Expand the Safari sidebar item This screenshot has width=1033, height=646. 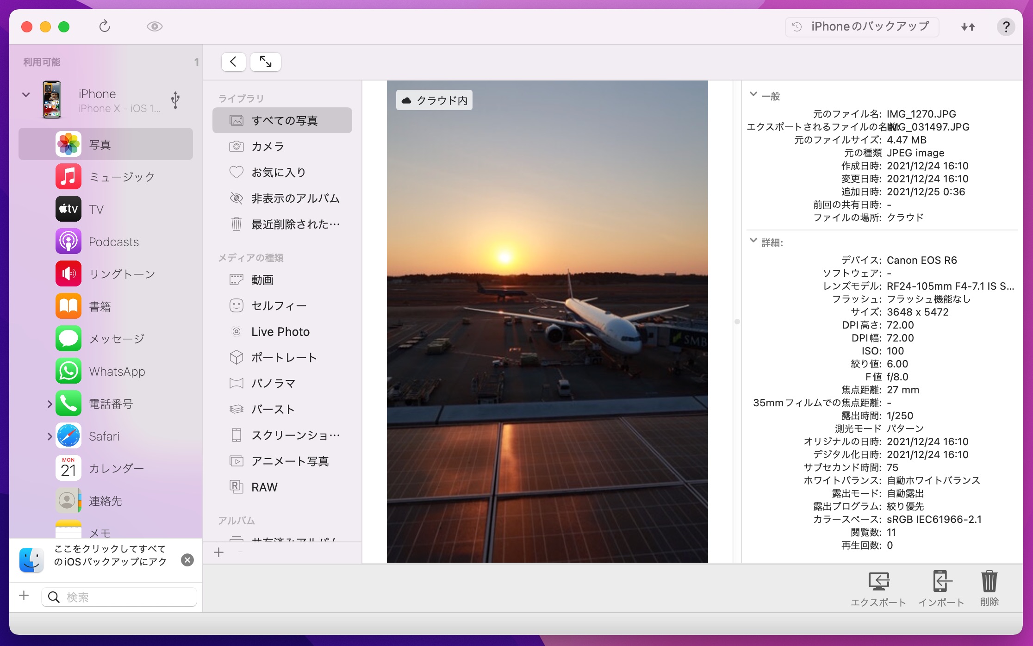point(50,436)
